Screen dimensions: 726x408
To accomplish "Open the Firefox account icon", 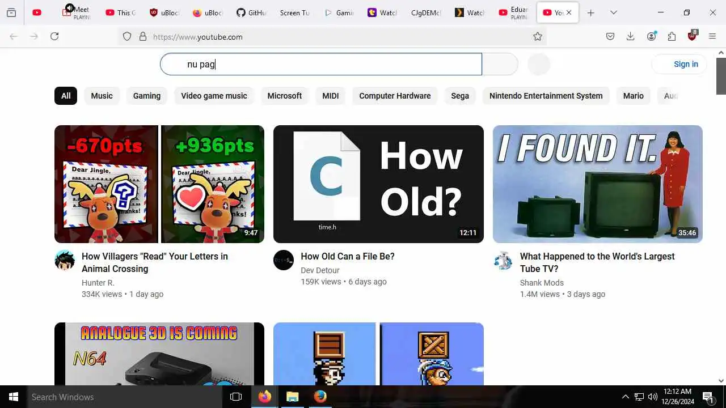I will (651, 36).
